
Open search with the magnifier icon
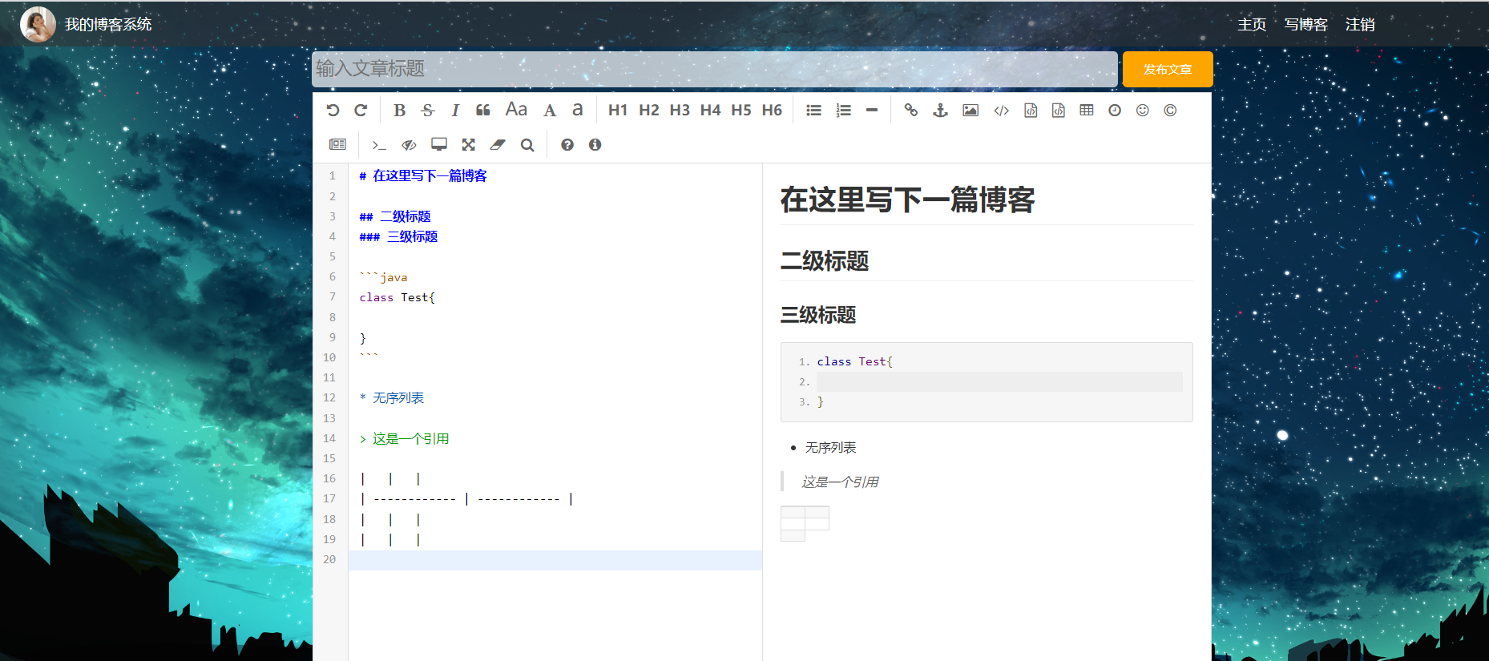tap(527, 145)
